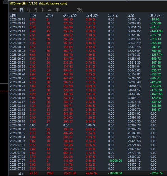Select the date 2026.08.31 cell
The width and height of the screenshot is (167, 176).
pyautogui.click(x=17, y=62)
